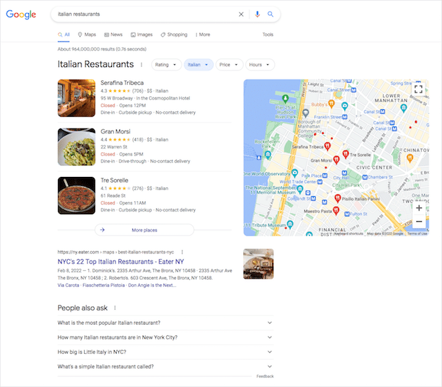Click the blue search magnifier icon
442x387 pixels.
click(270, 14)
